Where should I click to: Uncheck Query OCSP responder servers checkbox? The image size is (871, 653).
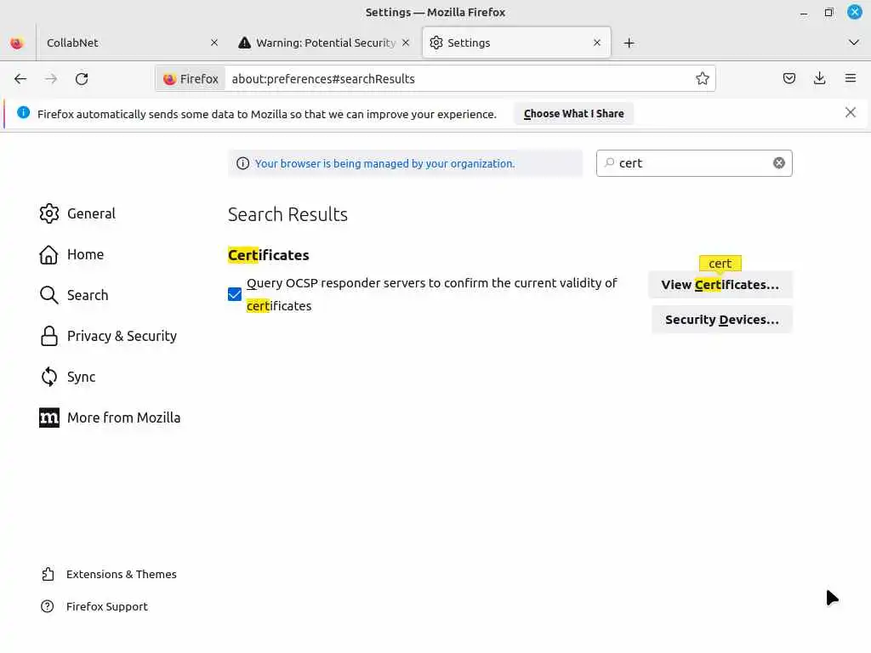click(x=235, y=294)
